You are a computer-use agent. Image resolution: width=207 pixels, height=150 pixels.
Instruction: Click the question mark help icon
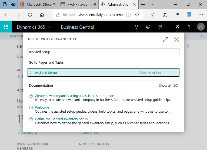pos(189,27)
